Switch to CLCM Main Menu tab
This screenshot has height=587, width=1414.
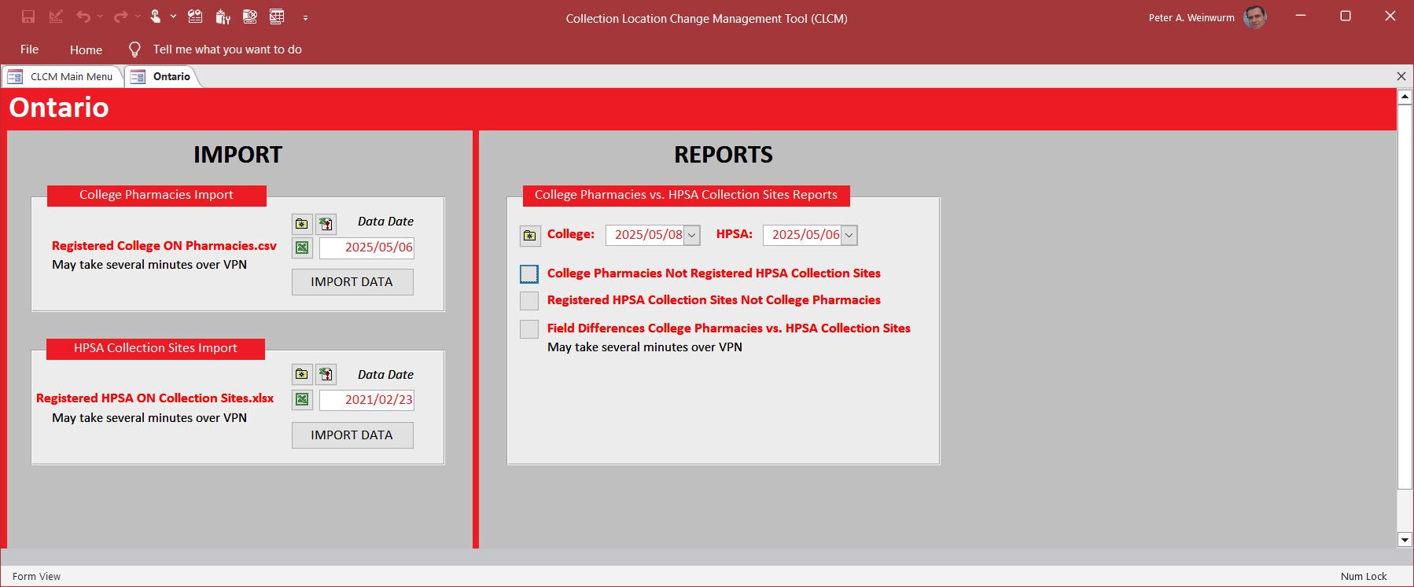[61, 76]
